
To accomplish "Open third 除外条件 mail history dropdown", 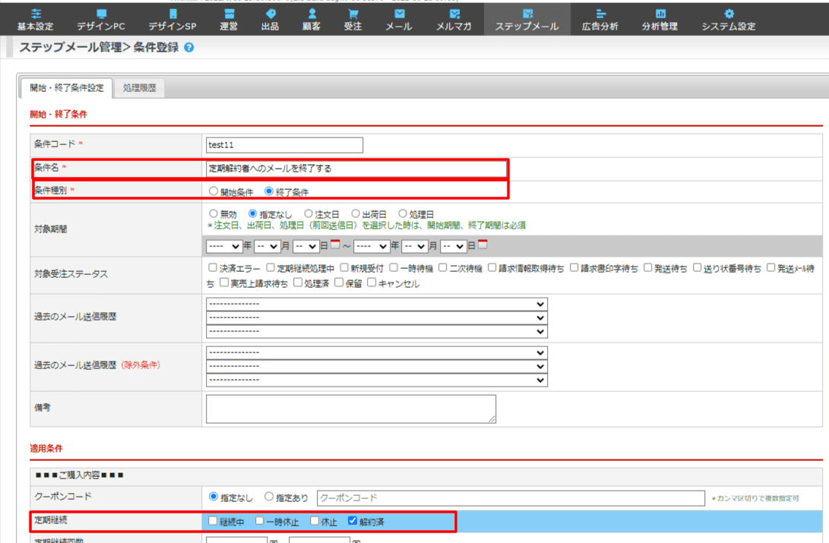I will (x=376, y=380).
